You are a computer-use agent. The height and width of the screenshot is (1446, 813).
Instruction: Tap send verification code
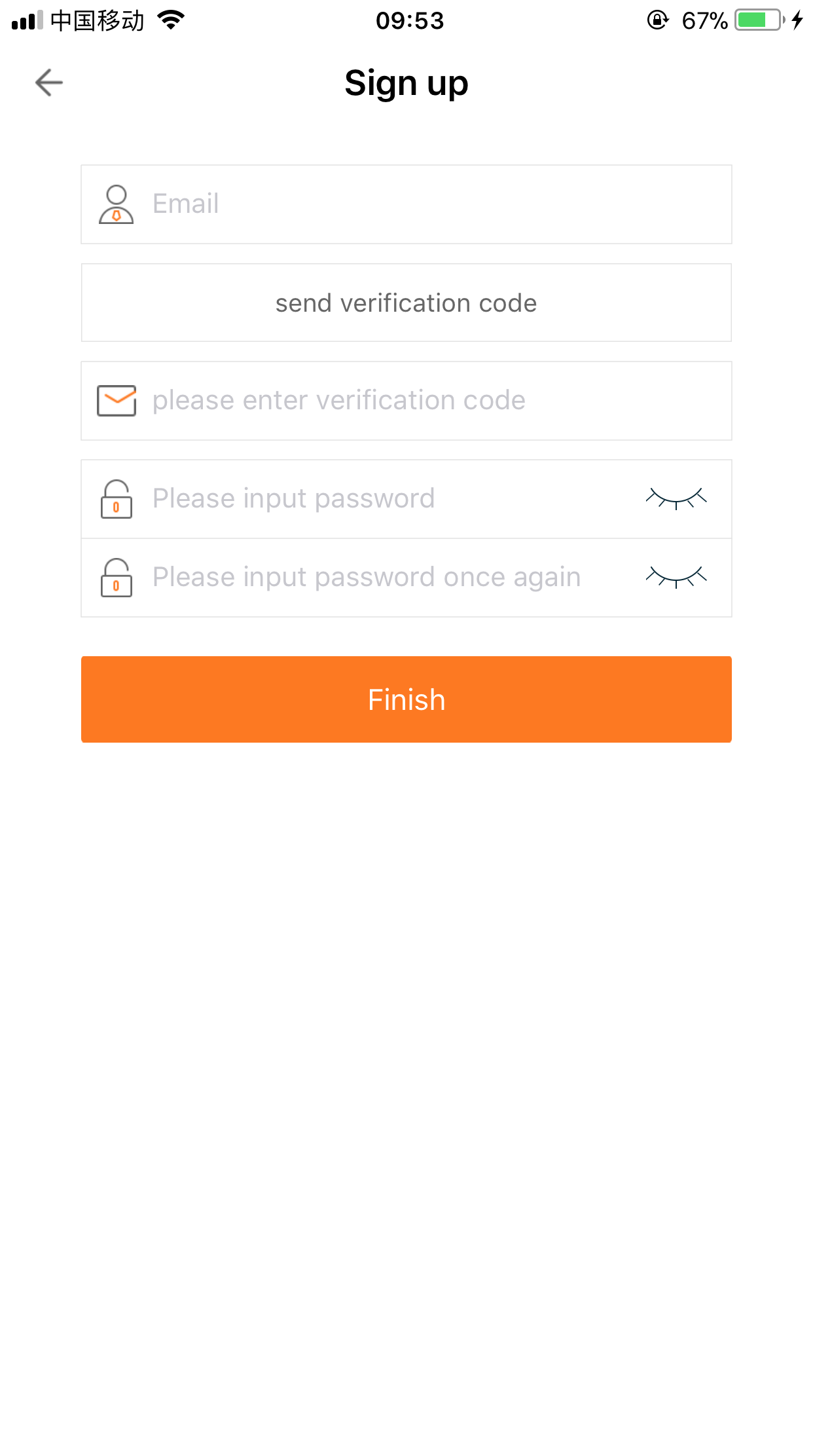[x=406, y=303]
